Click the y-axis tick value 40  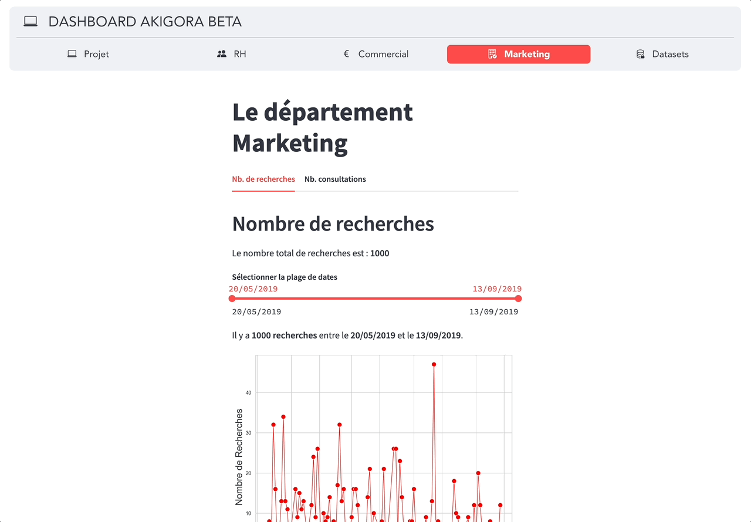click(x=248, y=393)
